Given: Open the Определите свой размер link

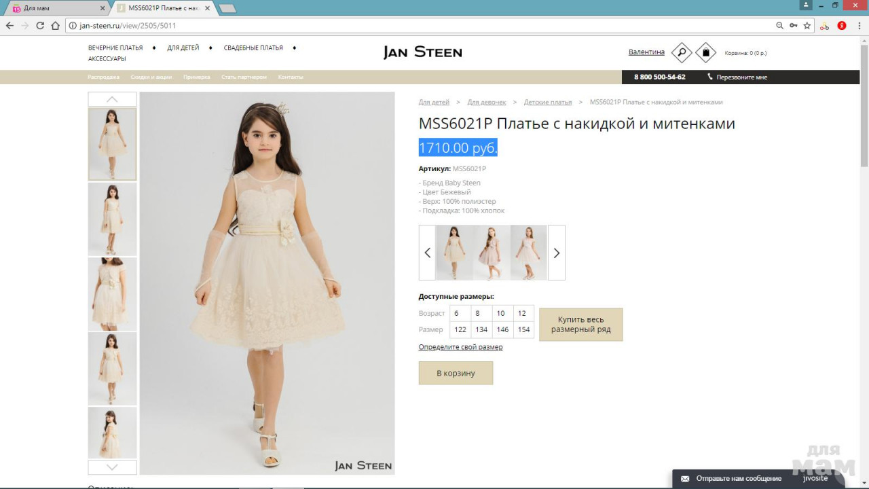Looking at the screenshot, I should coord(460,347).
